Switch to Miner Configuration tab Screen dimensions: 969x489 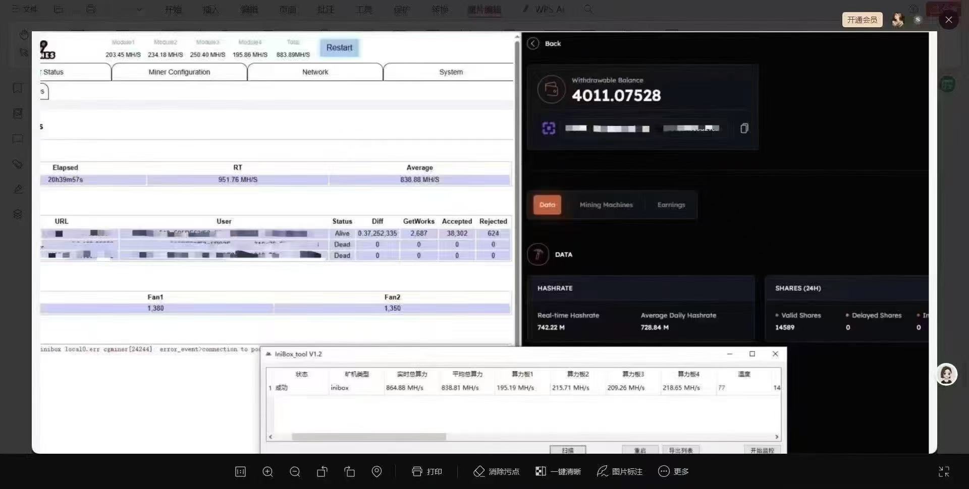pos(179,72)
